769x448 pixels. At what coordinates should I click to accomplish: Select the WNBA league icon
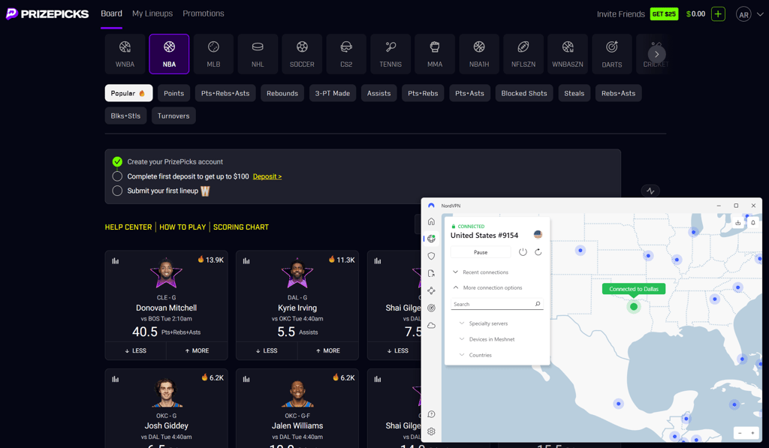(x=125, y=54)
